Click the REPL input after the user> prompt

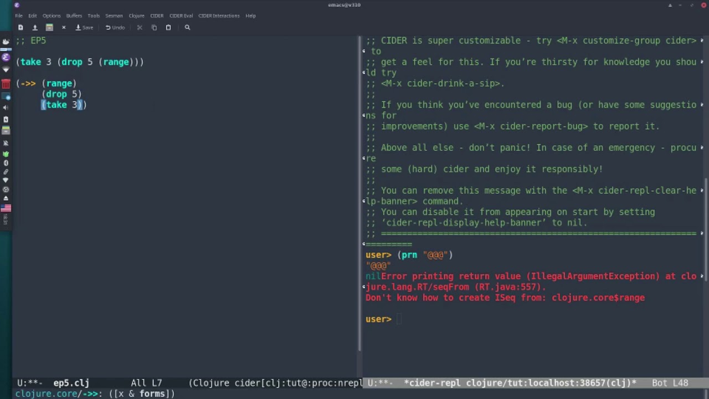click(x=400, y=319)
